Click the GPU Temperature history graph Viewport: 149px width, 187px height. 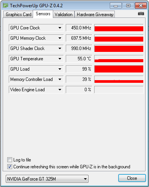click(x=119, y=59)
